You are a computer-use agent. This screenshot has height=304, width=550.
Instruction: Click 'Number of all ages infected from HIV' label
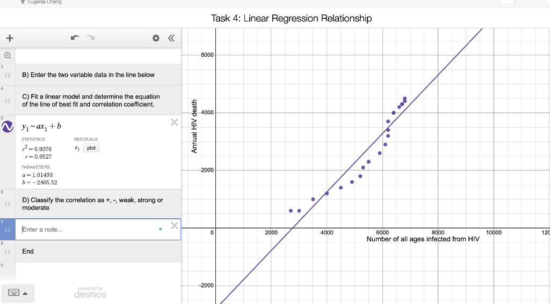[423, 239]
